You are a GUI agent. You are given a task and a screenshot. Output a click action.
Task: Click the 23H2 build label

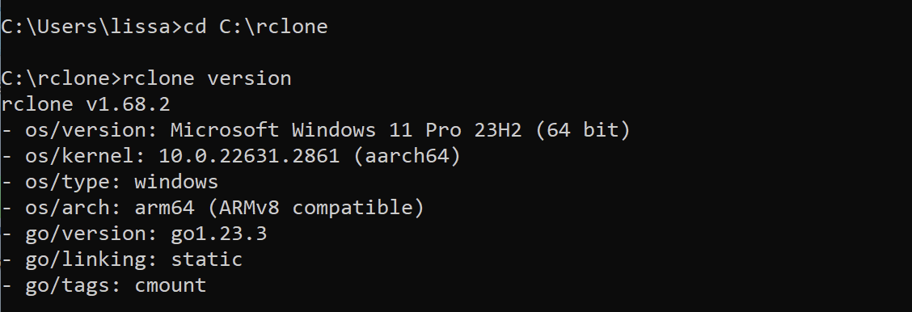pos(498,129)
